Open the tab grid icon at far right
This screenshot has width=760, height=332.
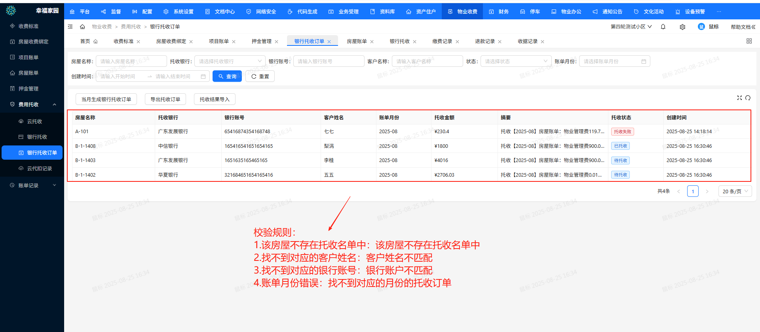[x=749, y=41]
